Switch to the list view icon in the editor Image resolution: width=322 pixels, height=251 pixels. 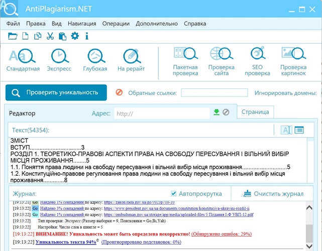(x=299, y=130)
